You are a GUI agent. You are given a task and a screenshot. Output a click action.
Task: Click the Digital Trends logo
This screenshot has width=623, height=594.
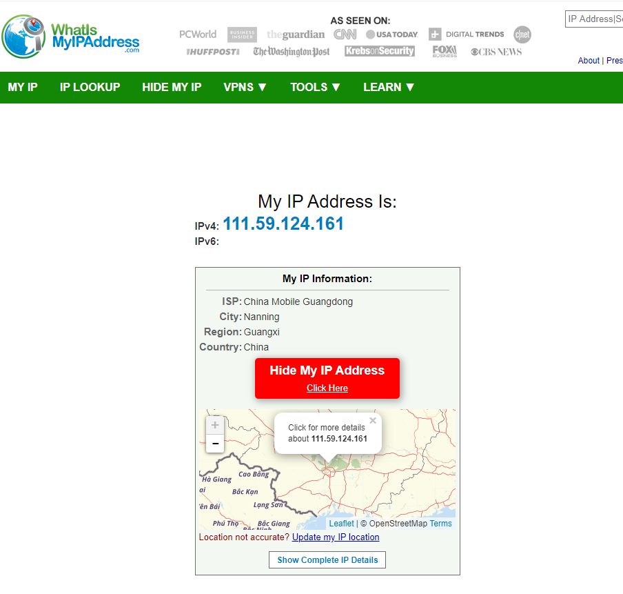pos(466,34)
